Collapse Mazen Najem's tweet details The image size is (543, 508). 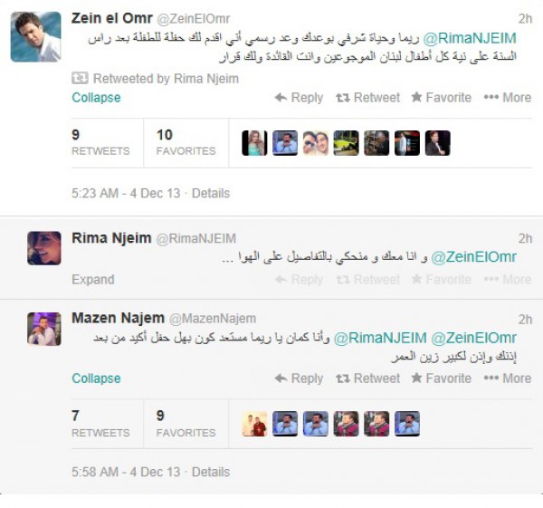point(96,379)
